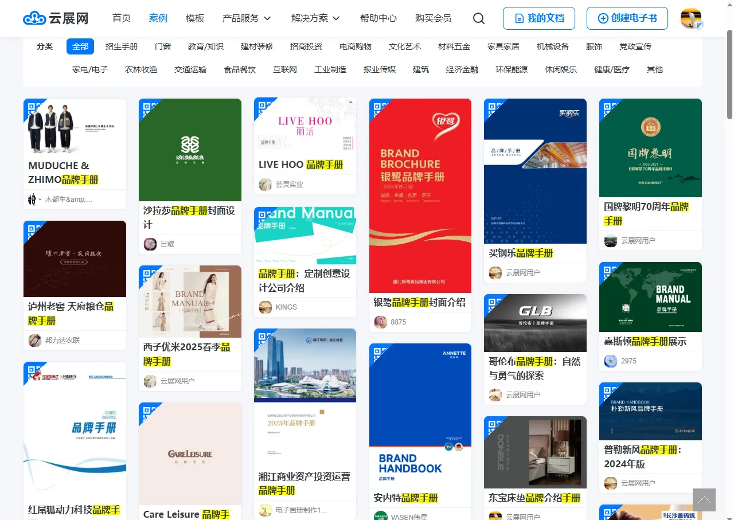This screenshot has width=734, height=520.
Task: Expand the 产品服务 dropdown menu
Action: pyautogui.click(x=247, y=18)
